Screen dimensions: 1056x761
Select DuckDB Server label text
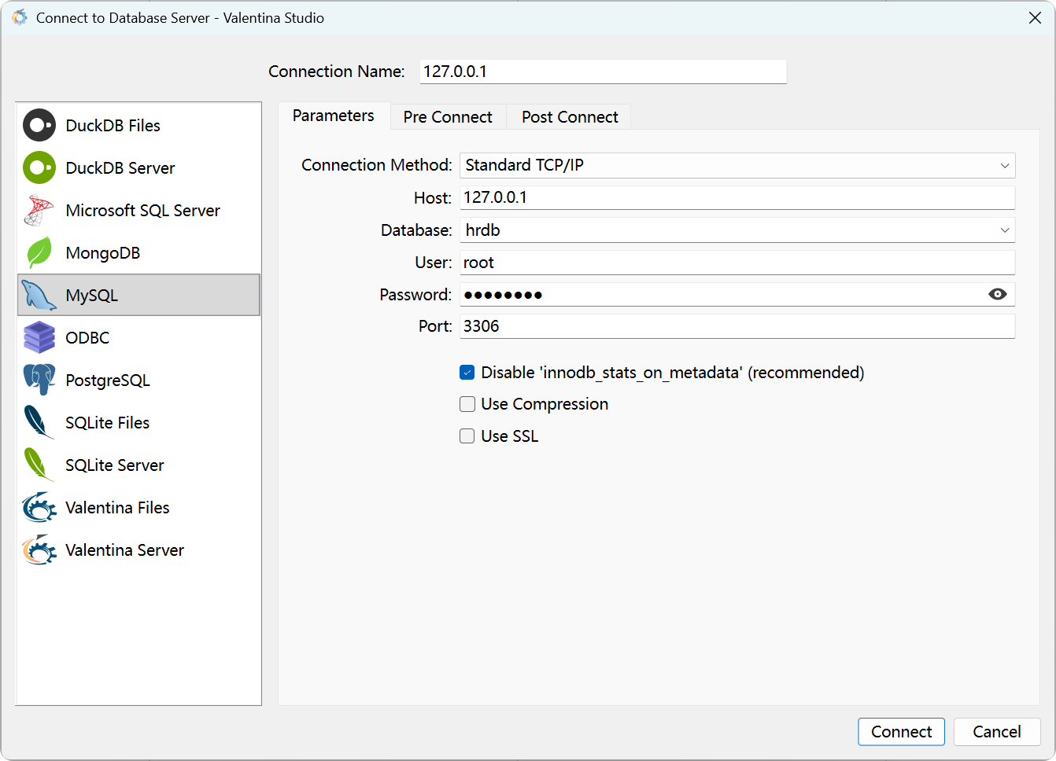120,168
